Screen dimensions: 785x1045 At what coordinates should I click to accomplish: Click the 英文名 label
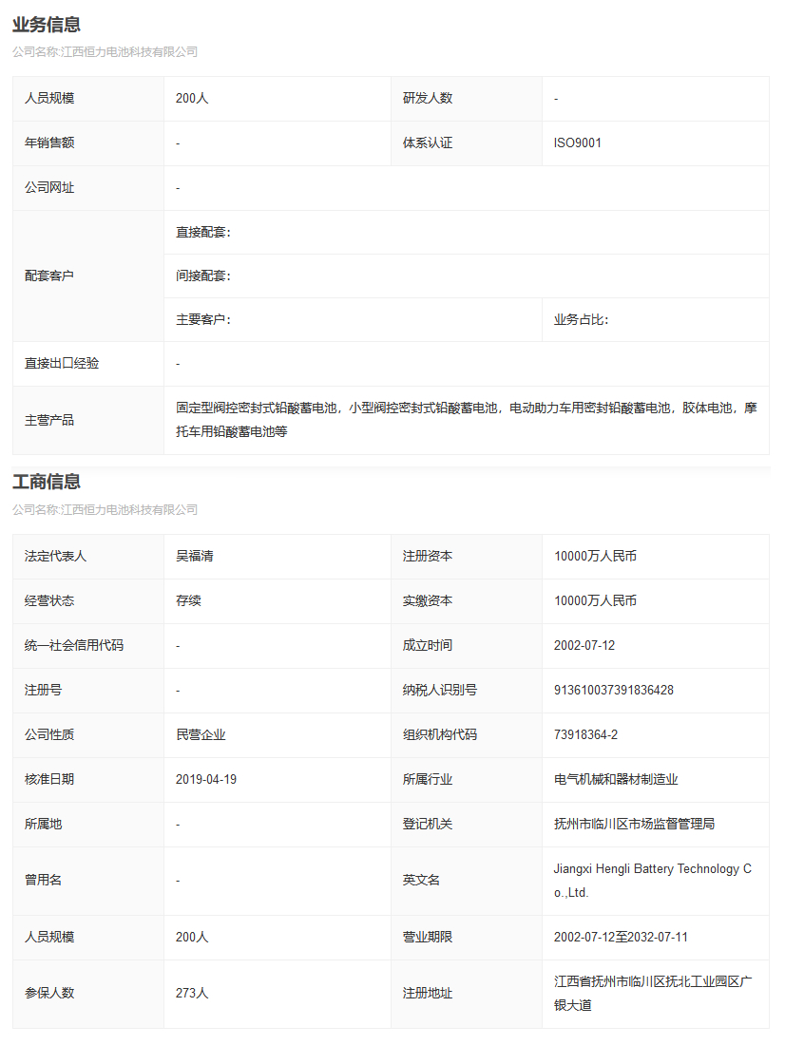pyautogui.click(x=422, y=880)
